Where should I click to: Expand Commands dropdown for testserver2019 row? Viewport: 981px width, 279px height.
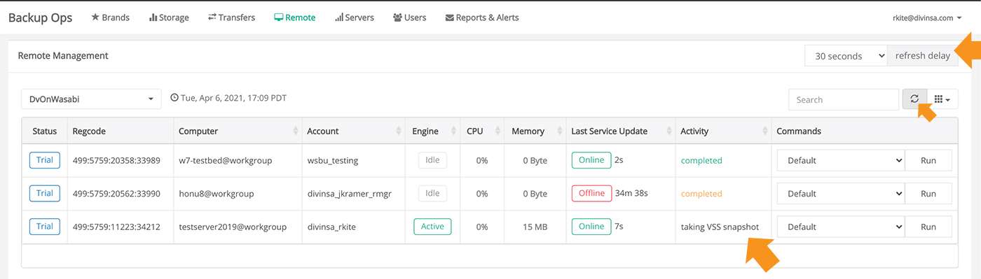pos(840,227)
